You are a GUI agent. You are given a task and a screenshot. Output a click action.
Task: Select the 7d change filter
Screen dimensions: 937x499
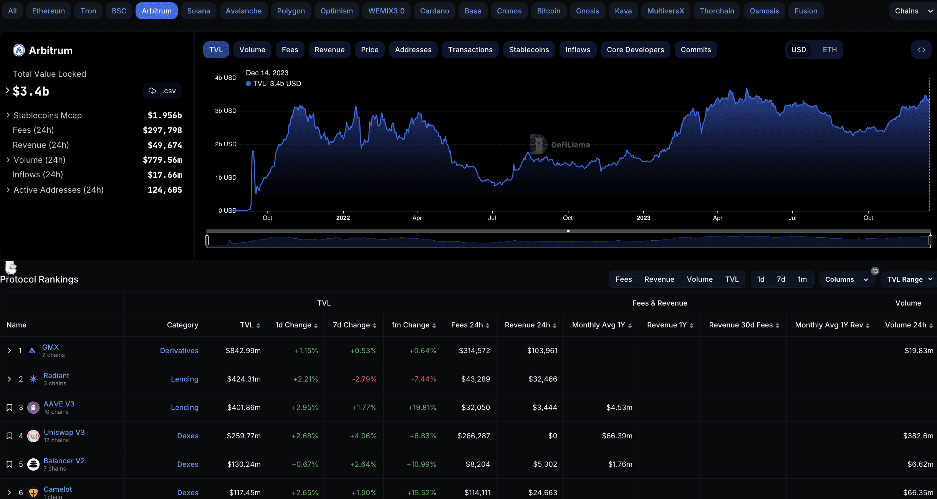pyautogui.click(x=781, y=279)
